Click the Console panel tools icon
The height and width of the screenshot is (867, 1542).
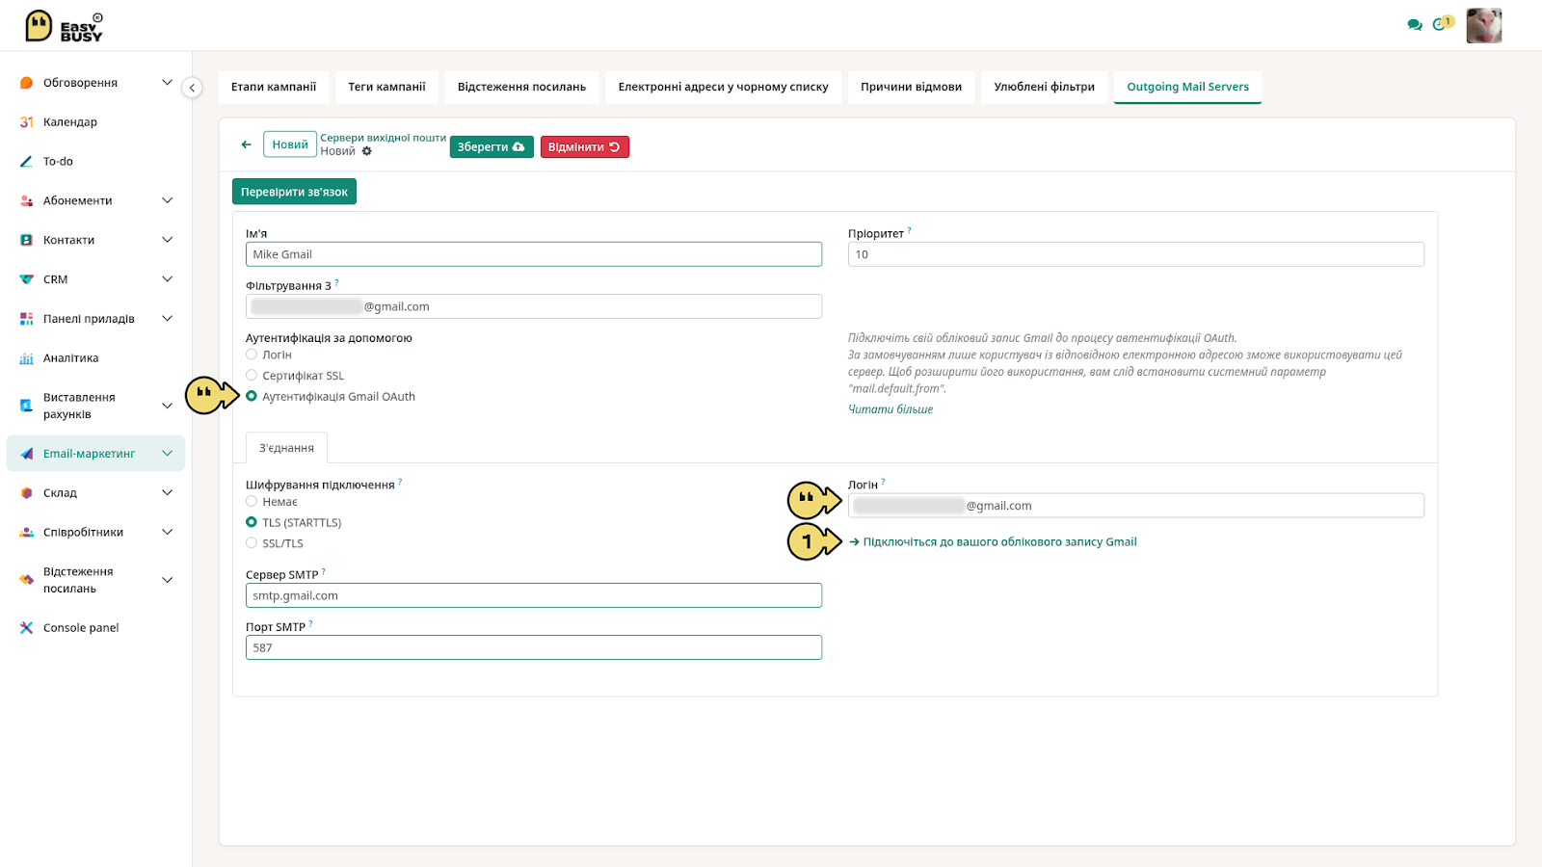point(27,628)
